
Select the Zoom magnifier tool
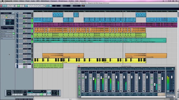38,6
